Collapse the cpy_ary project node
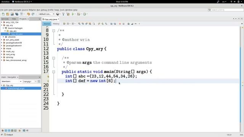244x137 pixels. point(2,25)
